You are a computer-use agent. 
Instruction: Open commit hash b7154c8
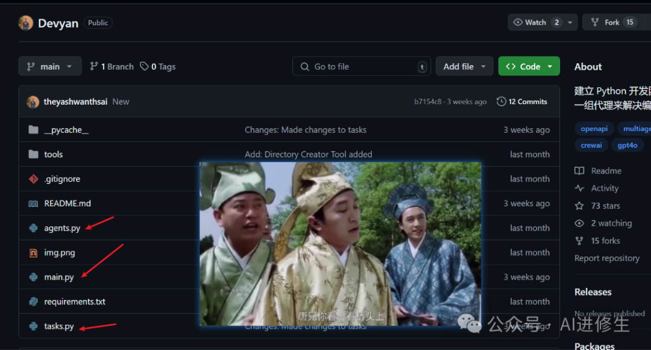click(x=427, y=102)
